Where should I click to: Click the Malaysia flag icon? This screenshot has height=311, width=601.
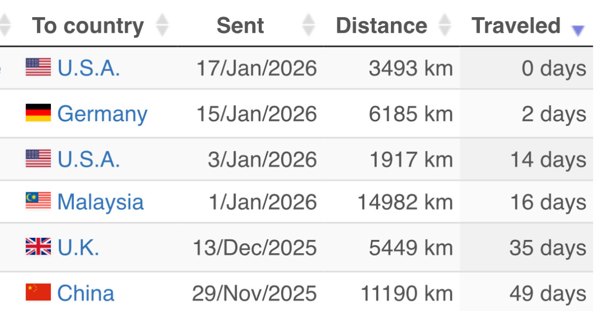point(38,201)
